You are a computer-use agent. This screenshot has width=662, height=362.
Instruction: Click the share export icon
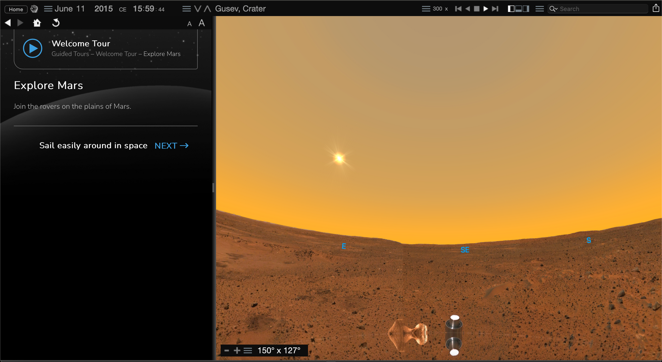[656, 8]
